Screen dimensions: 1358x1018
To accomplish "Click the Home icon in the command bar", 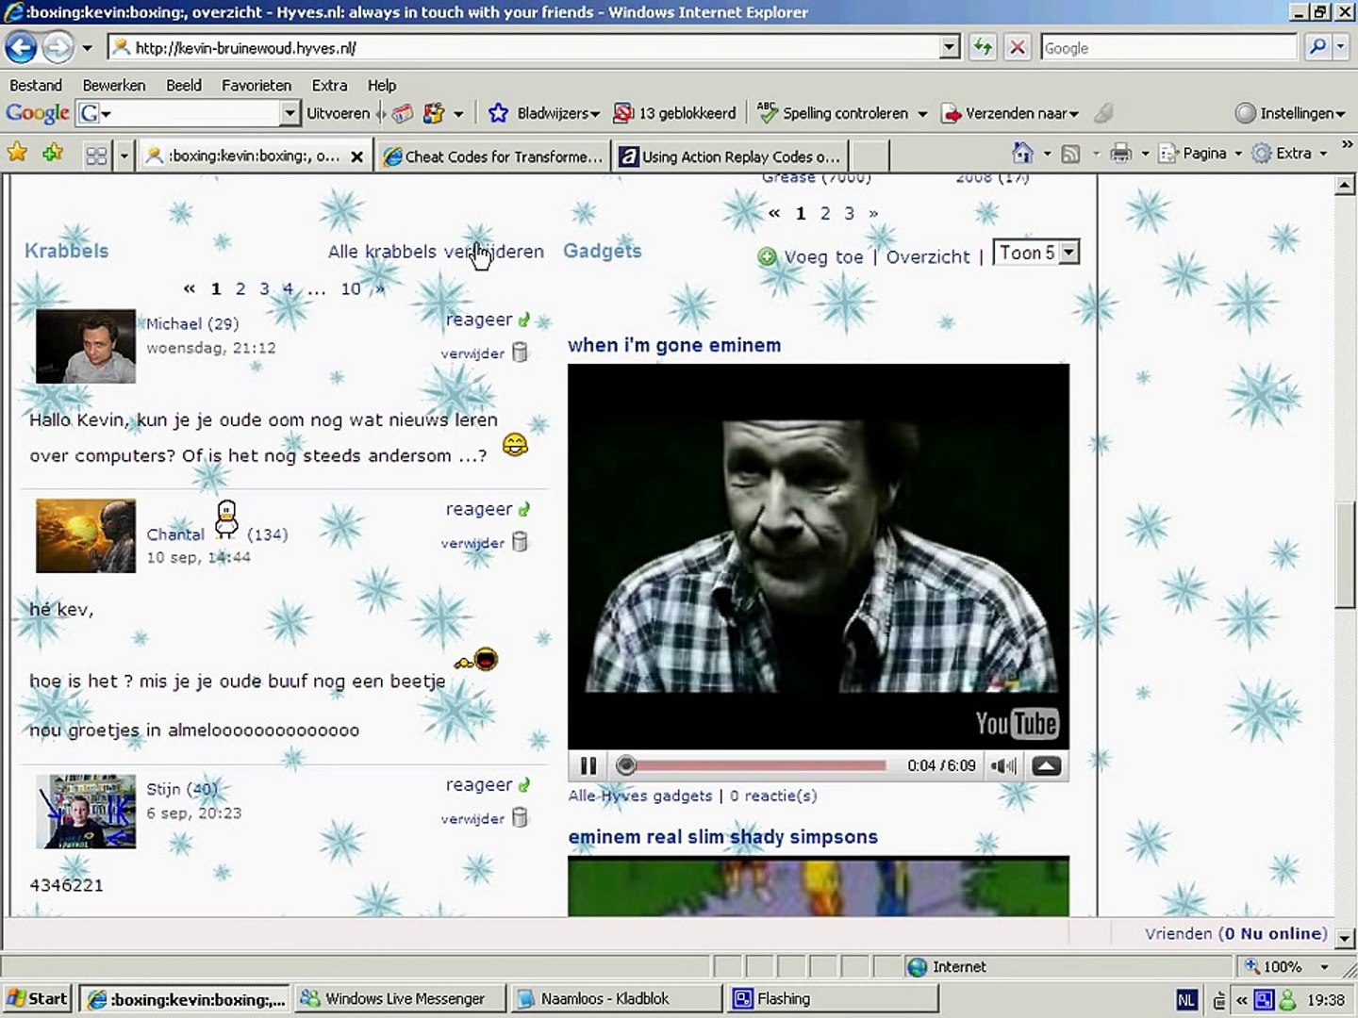I will pyautogui.click(x=1022, y=153).
